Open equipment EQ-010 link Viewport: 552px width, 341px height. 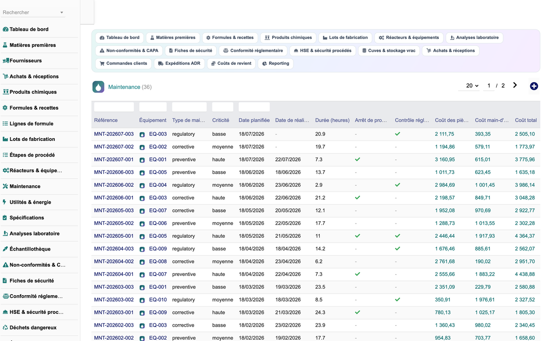click(158, 300)
